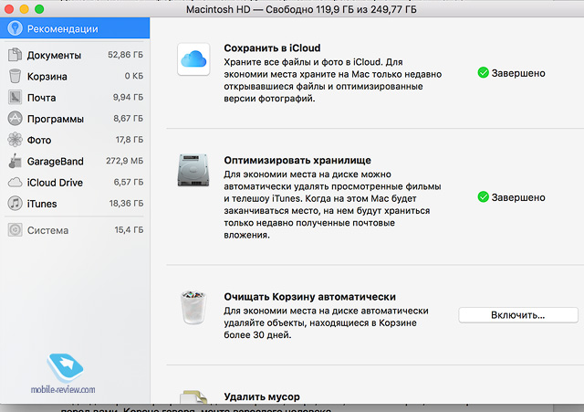The width and height of the screenshot is (584, 412).
Task: Open Фото storage category
Action: (75, 140)
